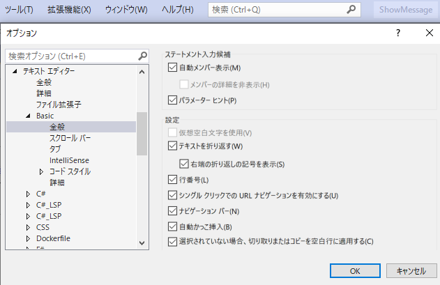Toggle 自動メンバー表示(M) checkbox
This screenshot has width=440, height=285.
(x=172, y=68)
